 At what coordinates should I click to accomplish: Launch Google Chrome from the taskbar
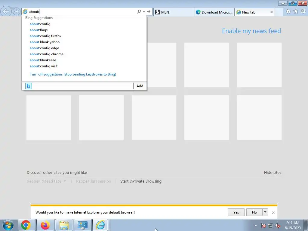coord(26,225)
